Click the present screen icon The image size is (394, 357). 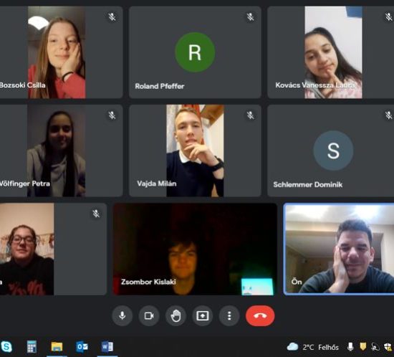point(203,315)
